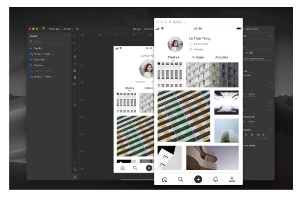Switch to the Design tab

137,29
